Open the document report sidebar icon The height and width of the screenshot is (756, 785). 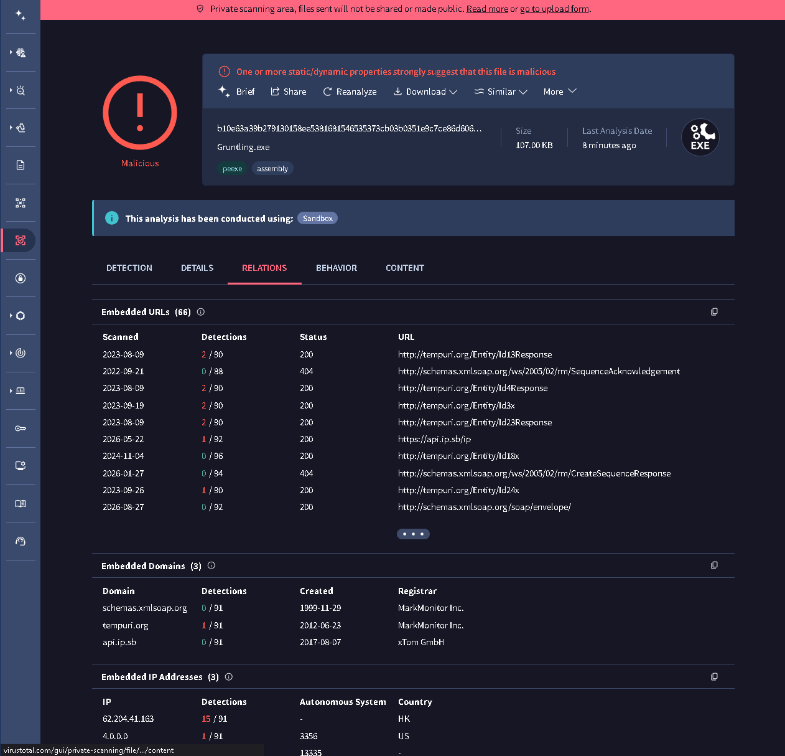(x=21, y=165)
